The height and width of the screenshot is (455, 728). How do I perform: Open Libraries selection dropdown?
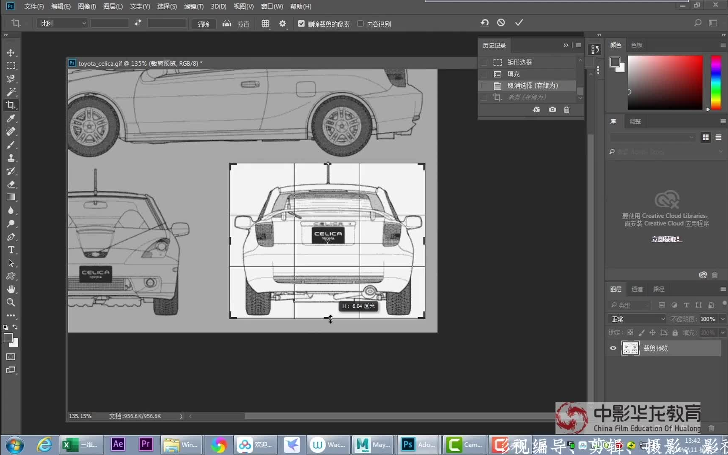pyautogui.click(x=652, y=137)
